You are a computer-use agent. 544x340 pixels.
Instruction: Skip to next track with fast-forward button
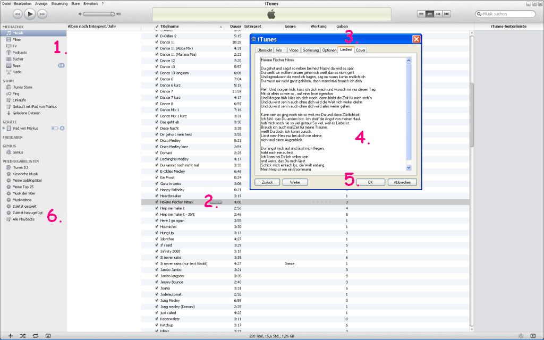tap(42, 14)
